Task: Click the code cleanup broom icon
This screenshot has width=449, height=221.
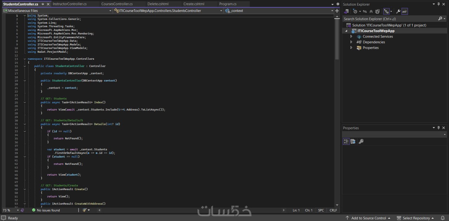Action: pos(85,210)
